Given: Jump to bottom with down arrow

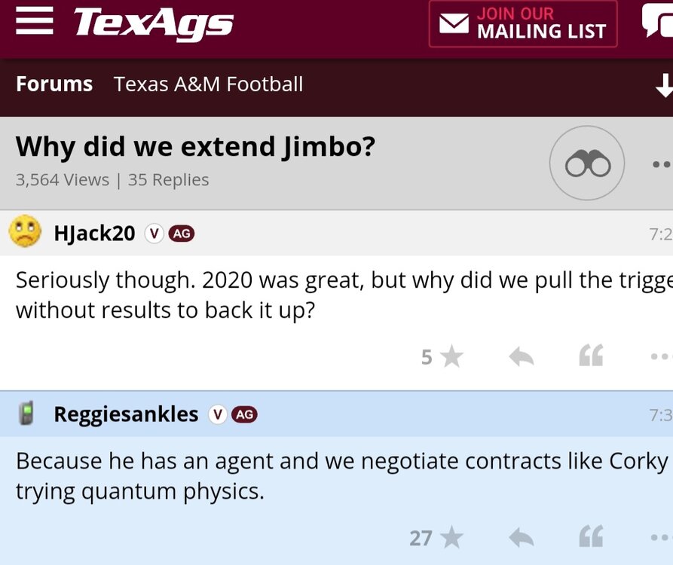Looking at the screenshot, I should 663,86.
